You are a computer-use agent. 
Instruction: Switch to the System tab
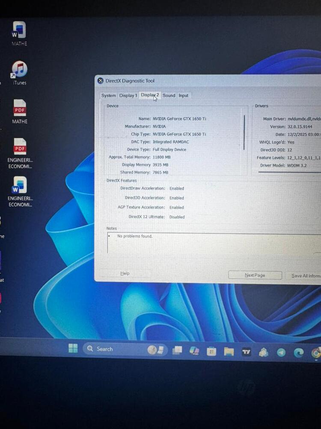[x=108, y=96]
